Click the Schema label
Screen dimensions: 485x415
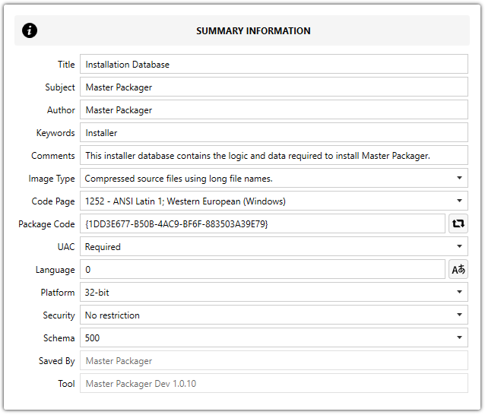pyautogui.click(x=59, y=338)
